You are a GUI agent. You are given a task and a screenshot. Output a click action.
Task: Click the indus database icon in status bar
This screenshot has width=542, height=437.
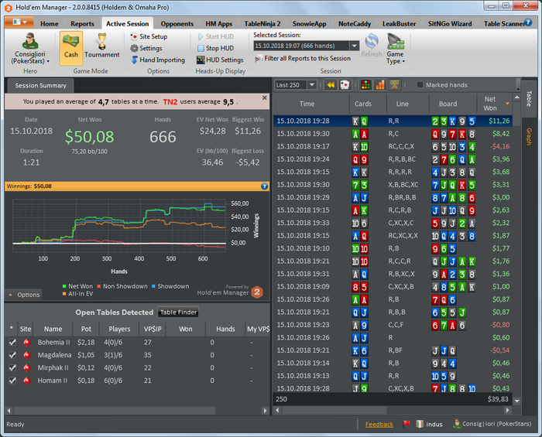(420, 424)
